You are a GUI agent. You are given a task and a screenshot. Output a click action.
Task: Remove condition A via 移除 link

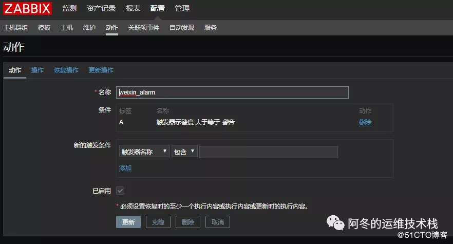coord(365,122)
